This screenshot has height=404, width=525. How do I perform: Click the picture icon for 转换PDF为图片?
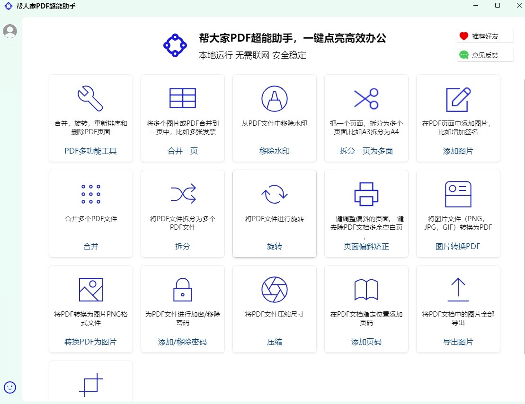click(x=91, y=289)
